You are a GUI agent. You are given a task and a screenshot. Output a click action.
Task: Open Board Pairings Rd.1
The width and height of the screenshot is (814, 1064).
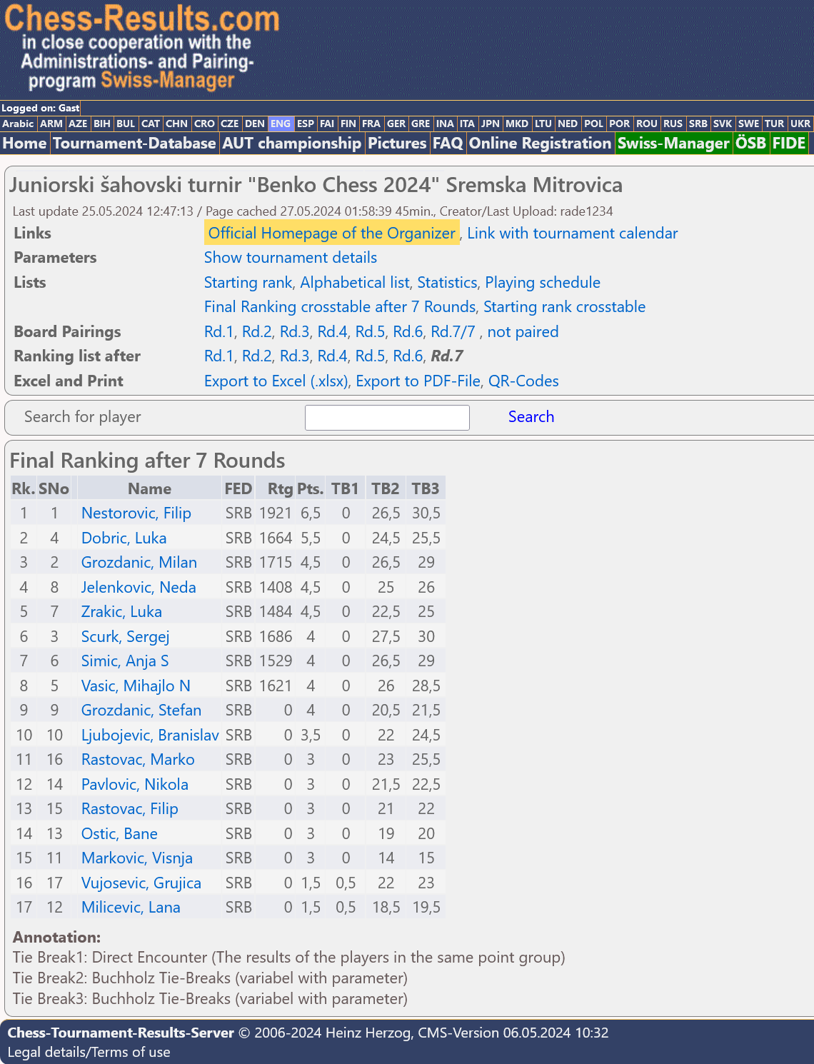pyautogui.click(x=219, y=331)
